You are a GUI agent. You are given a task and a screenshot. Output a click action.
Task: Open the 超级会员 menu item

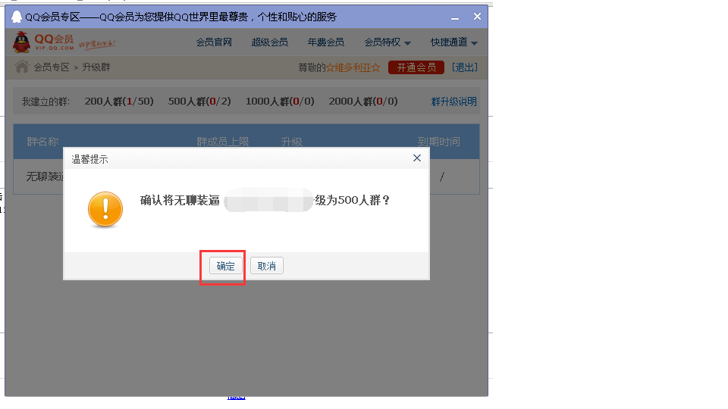click(x=270, y=42)
